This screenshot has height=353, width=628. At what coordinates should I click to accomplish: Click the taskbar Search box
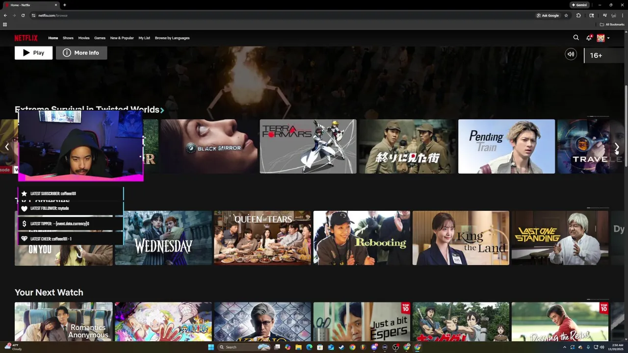244,347
